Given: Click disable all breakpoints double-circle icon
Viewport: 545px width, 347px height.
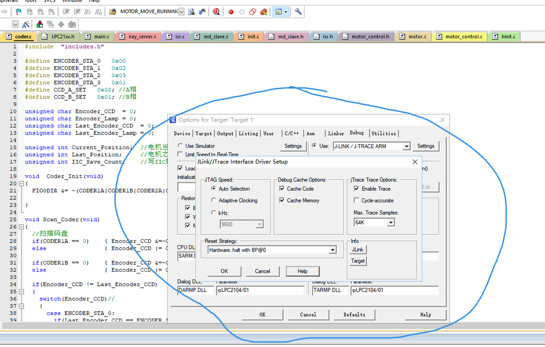Looking at the screenshot, I should (253, 12).
